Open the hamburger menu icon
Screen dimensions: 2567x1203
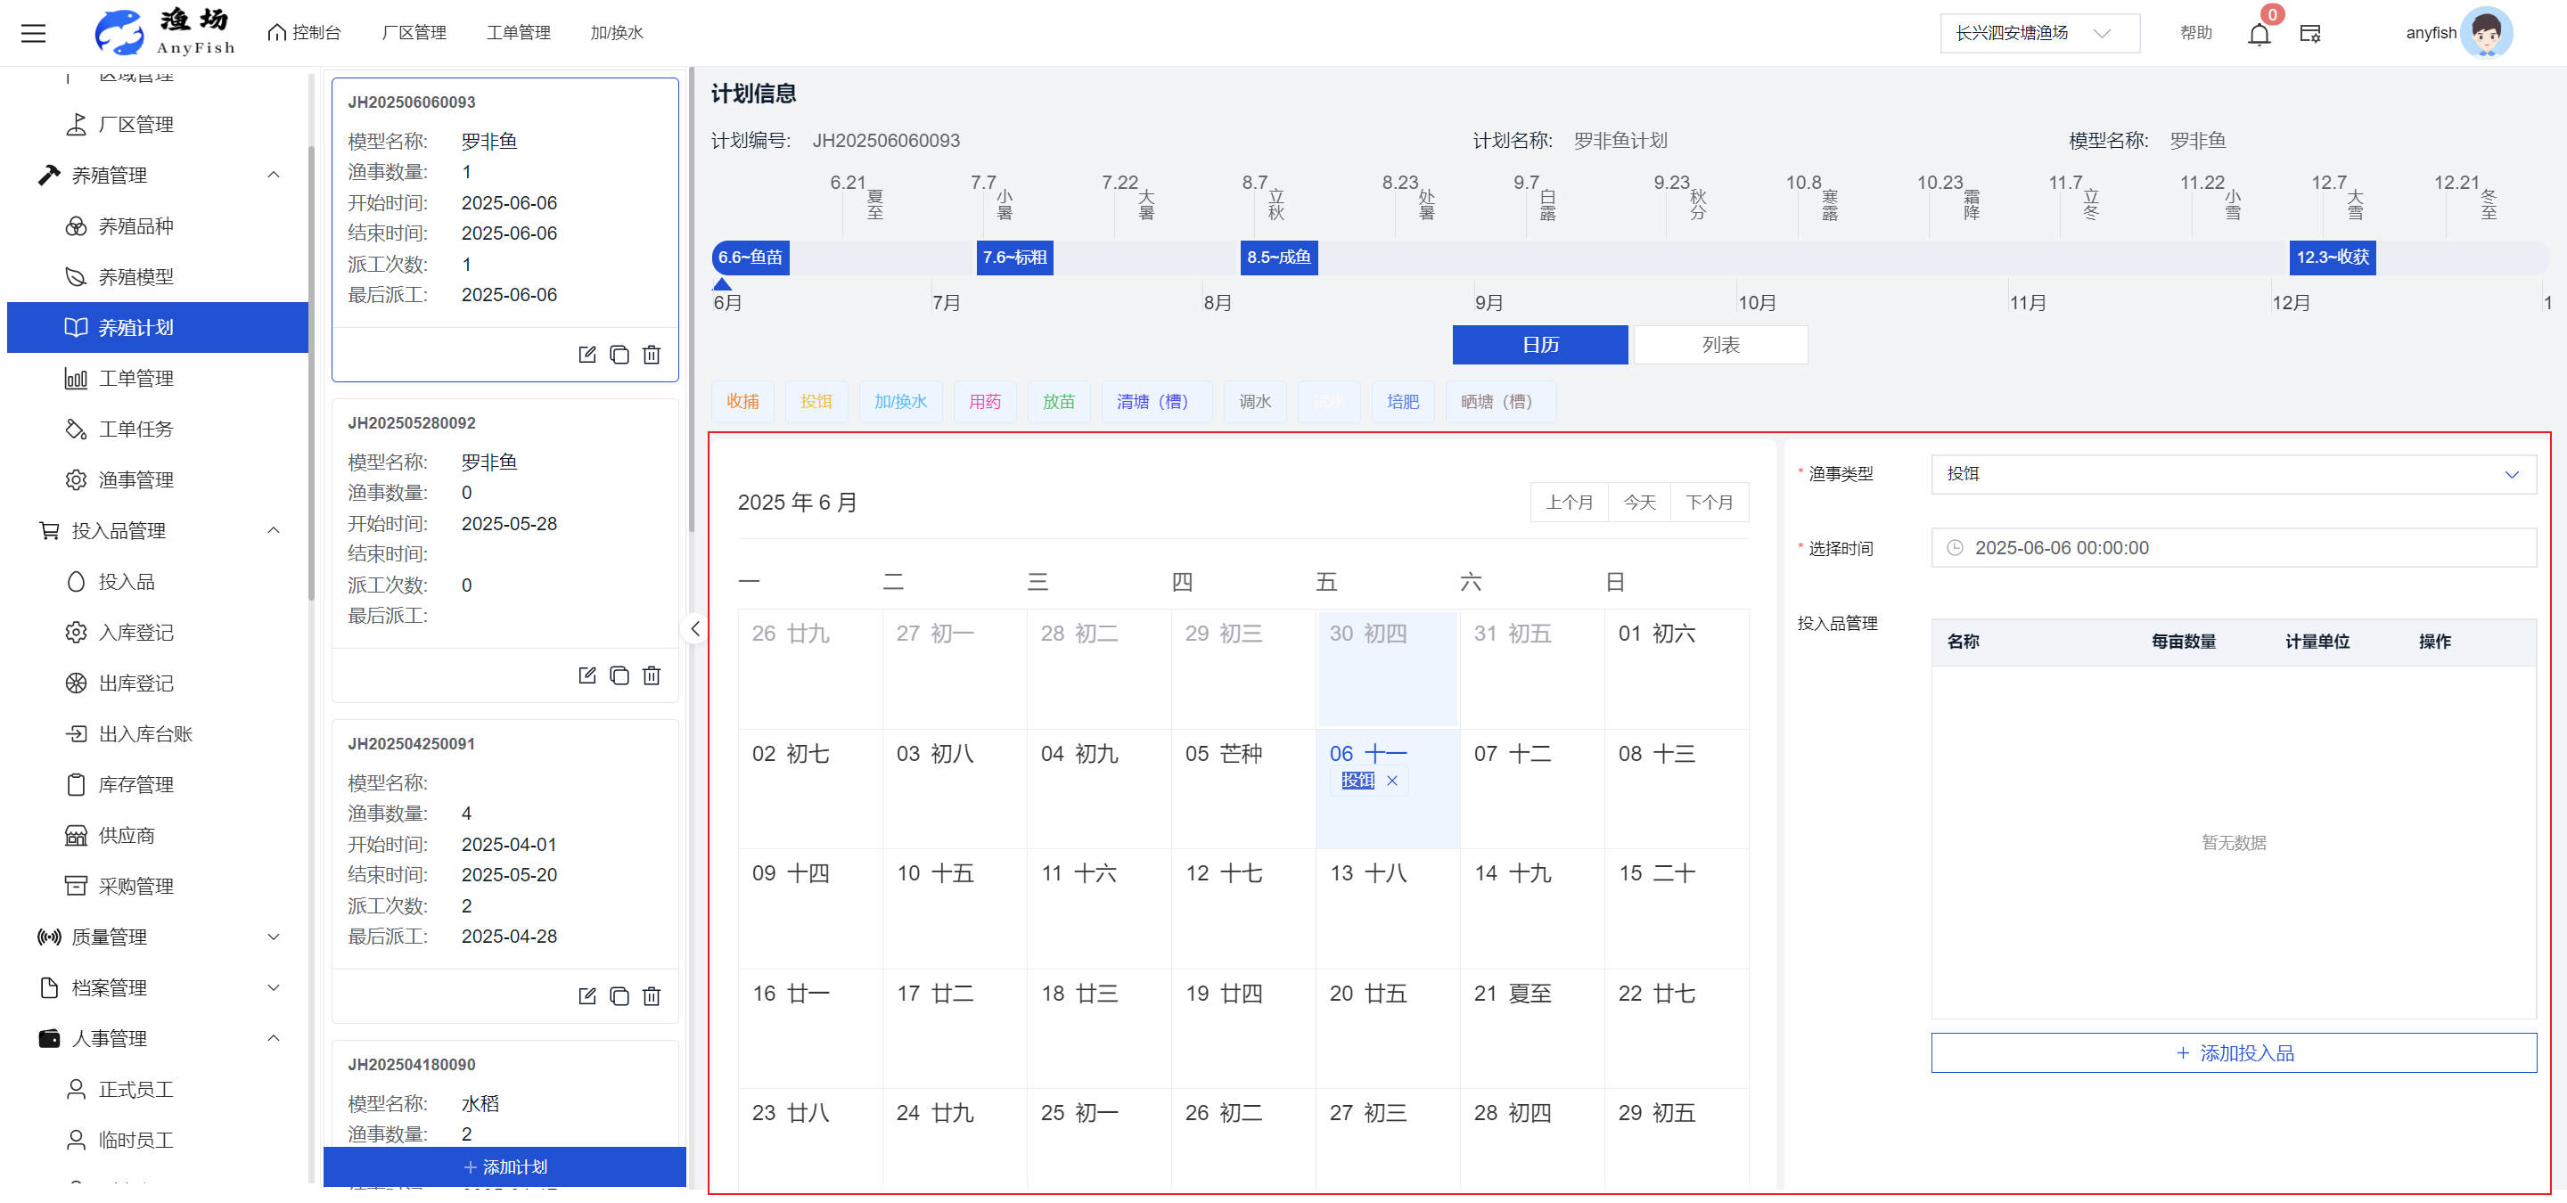coord(34,33)
